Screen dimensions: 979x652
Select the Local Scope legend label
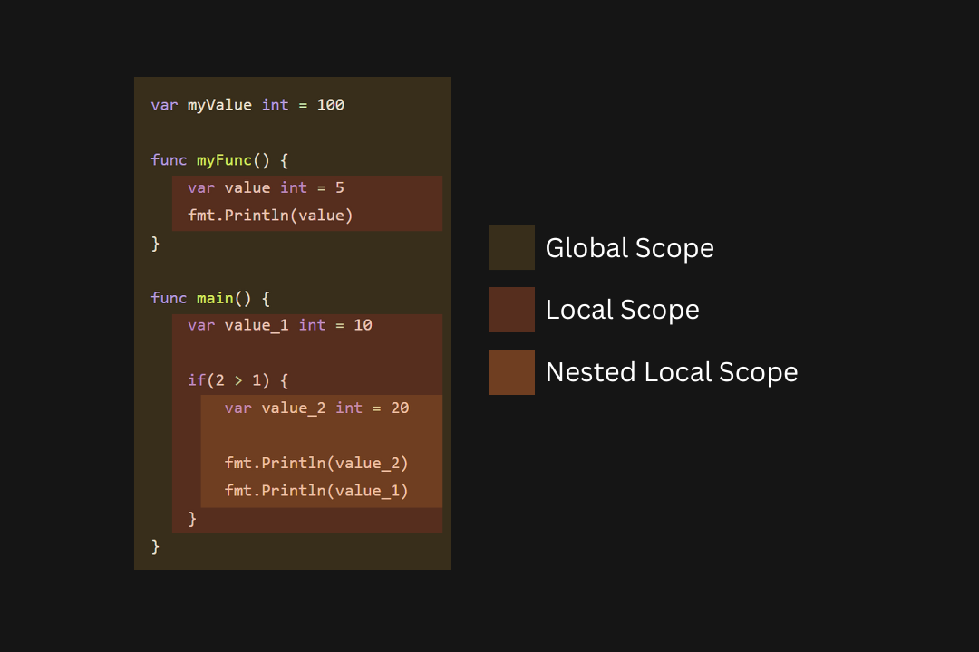click(x=623, y=310)
